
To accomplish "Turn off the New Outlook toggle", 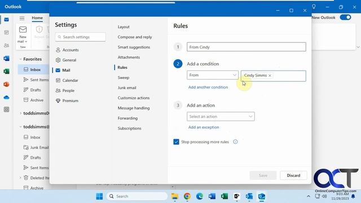I will click(x=346, y=17).
